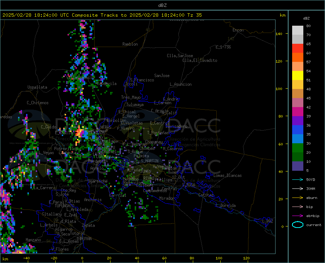Click the Divisadero map label
This screenshot has height=263, width=325.
[x=176, y=126]
